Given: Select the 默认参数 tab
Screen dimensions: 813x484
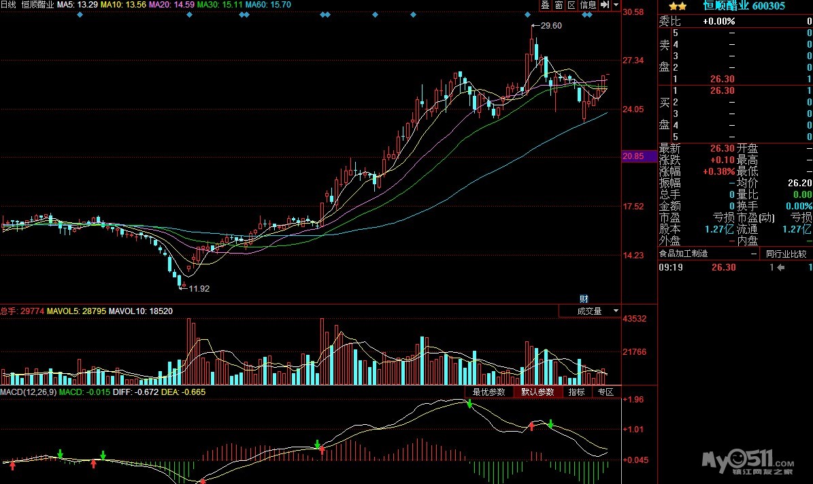Looking at the screenshot, I should click(x=537, y=392).
